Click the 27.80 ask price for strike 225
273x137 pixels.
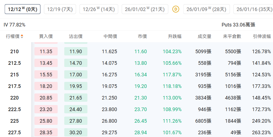tap(76, 121)
